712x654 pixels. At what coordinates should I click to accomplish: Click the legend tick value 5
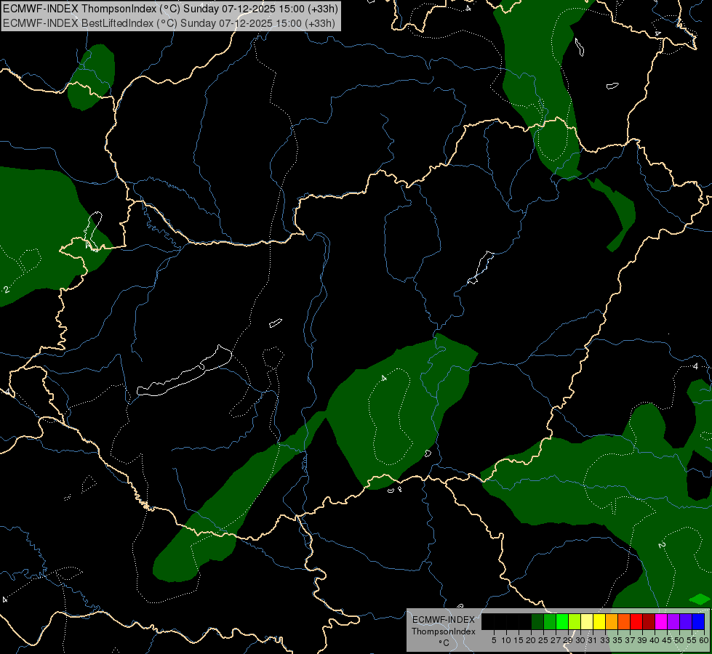[494, 640]
